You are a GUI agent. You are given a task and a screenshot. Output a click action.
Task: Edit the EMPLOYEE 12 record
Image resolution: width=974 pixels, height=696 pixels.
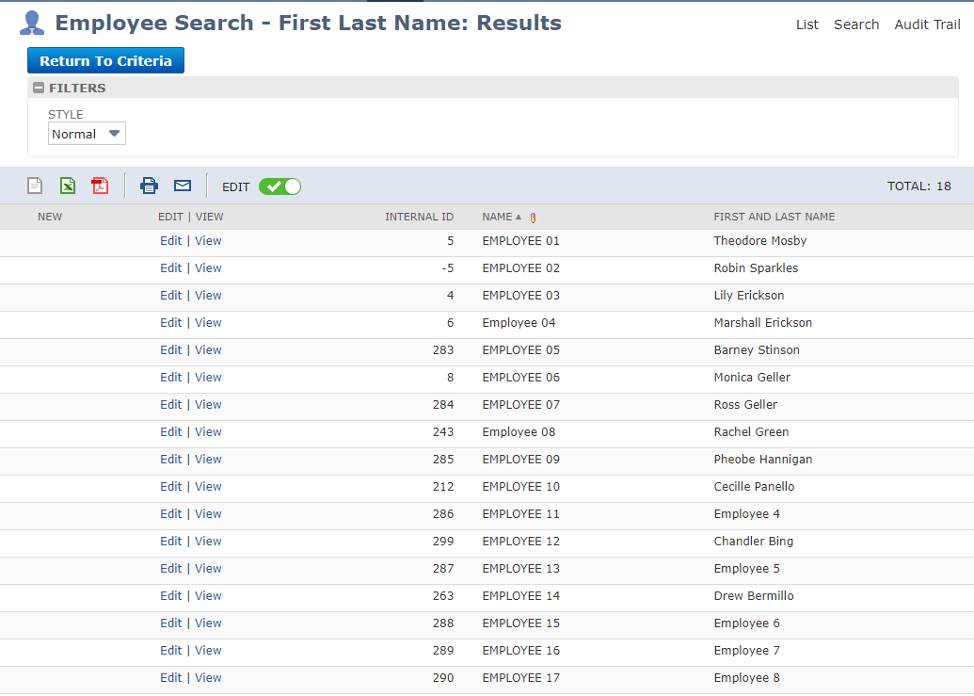(171, 542)
